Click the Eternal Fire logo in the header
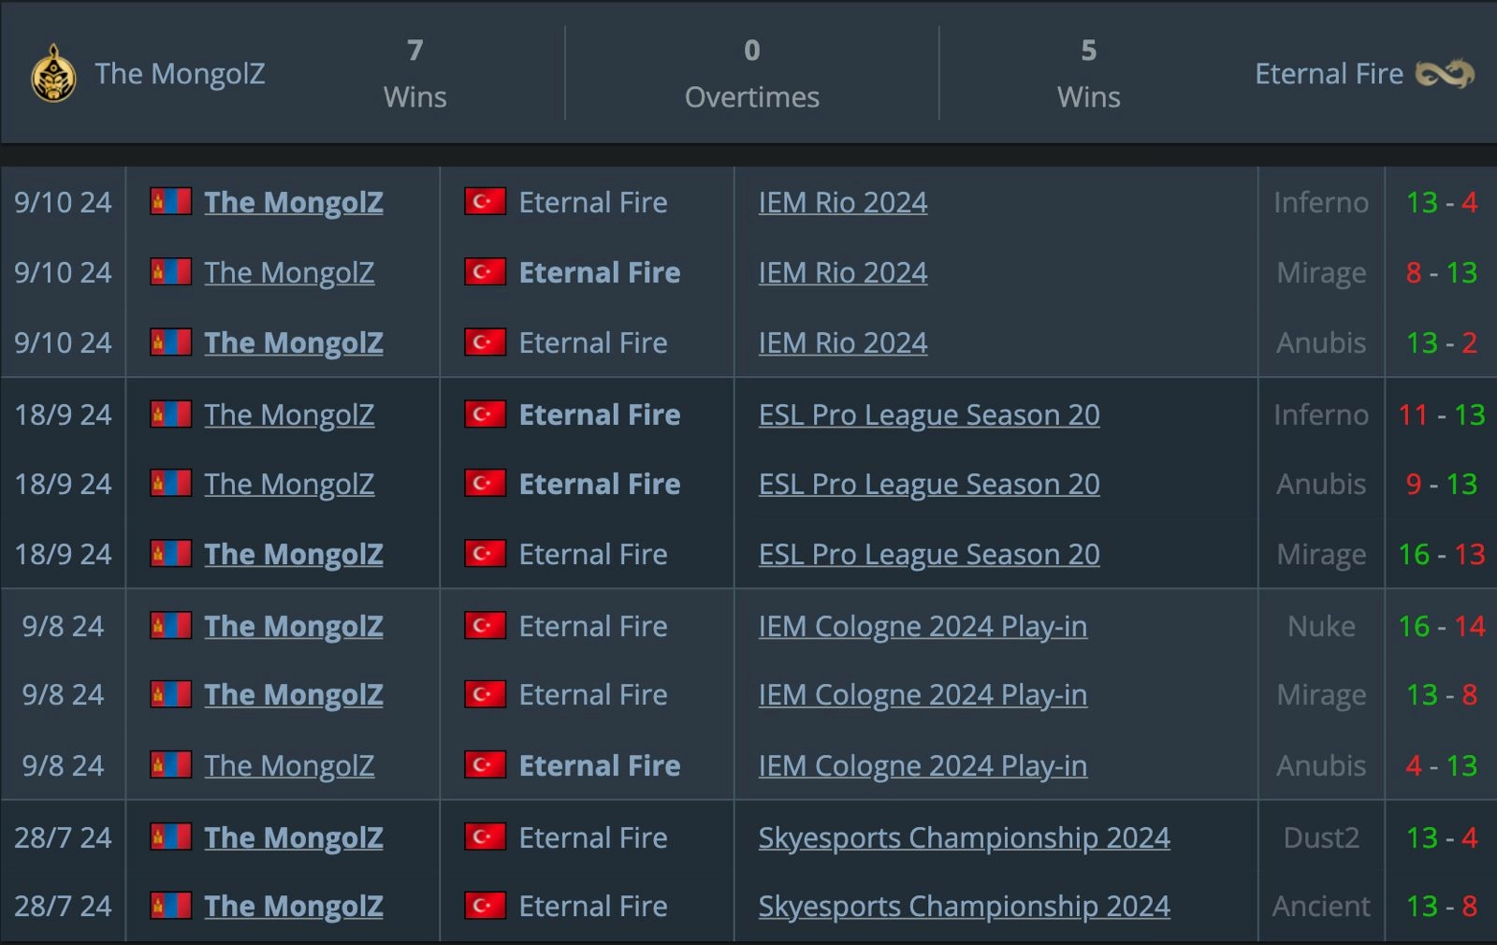Image resolution: width=1497 pixels, height=945 pixels. (1444, 74)
